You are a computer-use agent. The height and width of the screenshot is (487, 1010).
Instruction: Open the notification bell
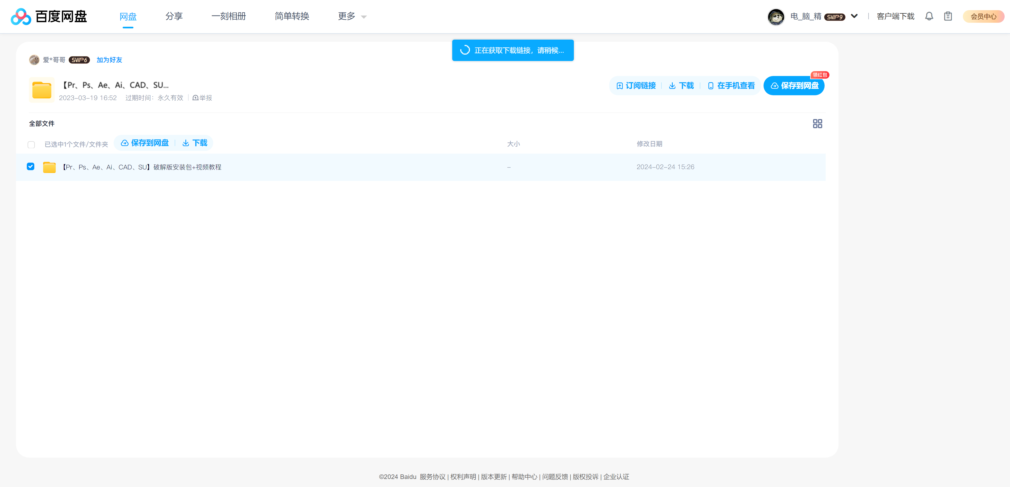click(x=929, y=16)
